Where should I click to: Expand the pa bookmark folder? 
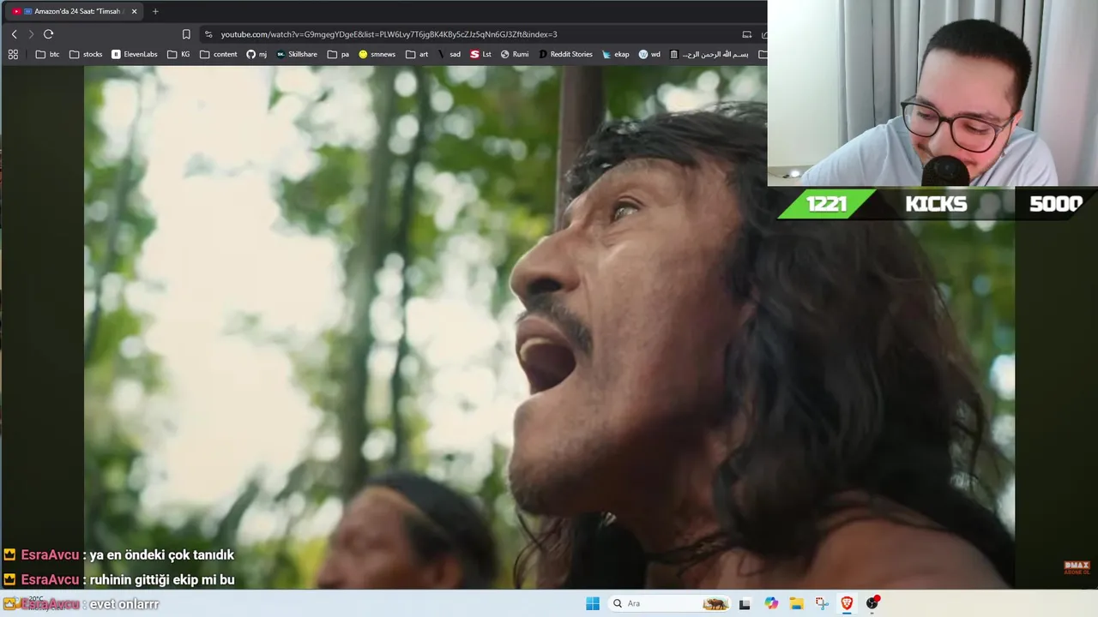[338, 54]
